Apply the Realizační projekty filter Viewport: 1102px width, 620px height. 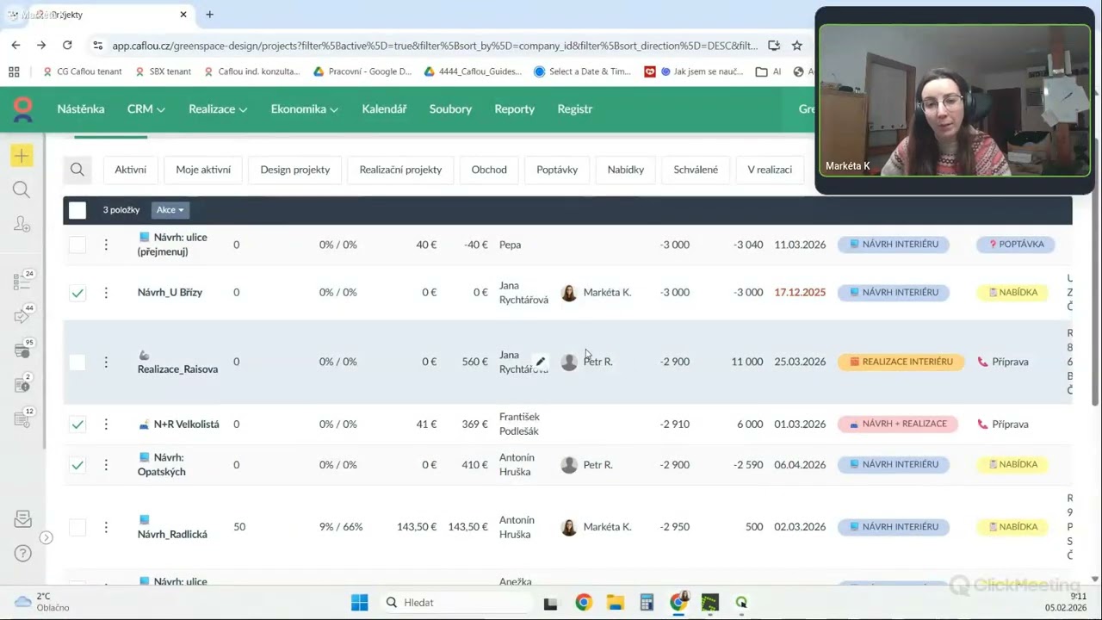point(400,170)
